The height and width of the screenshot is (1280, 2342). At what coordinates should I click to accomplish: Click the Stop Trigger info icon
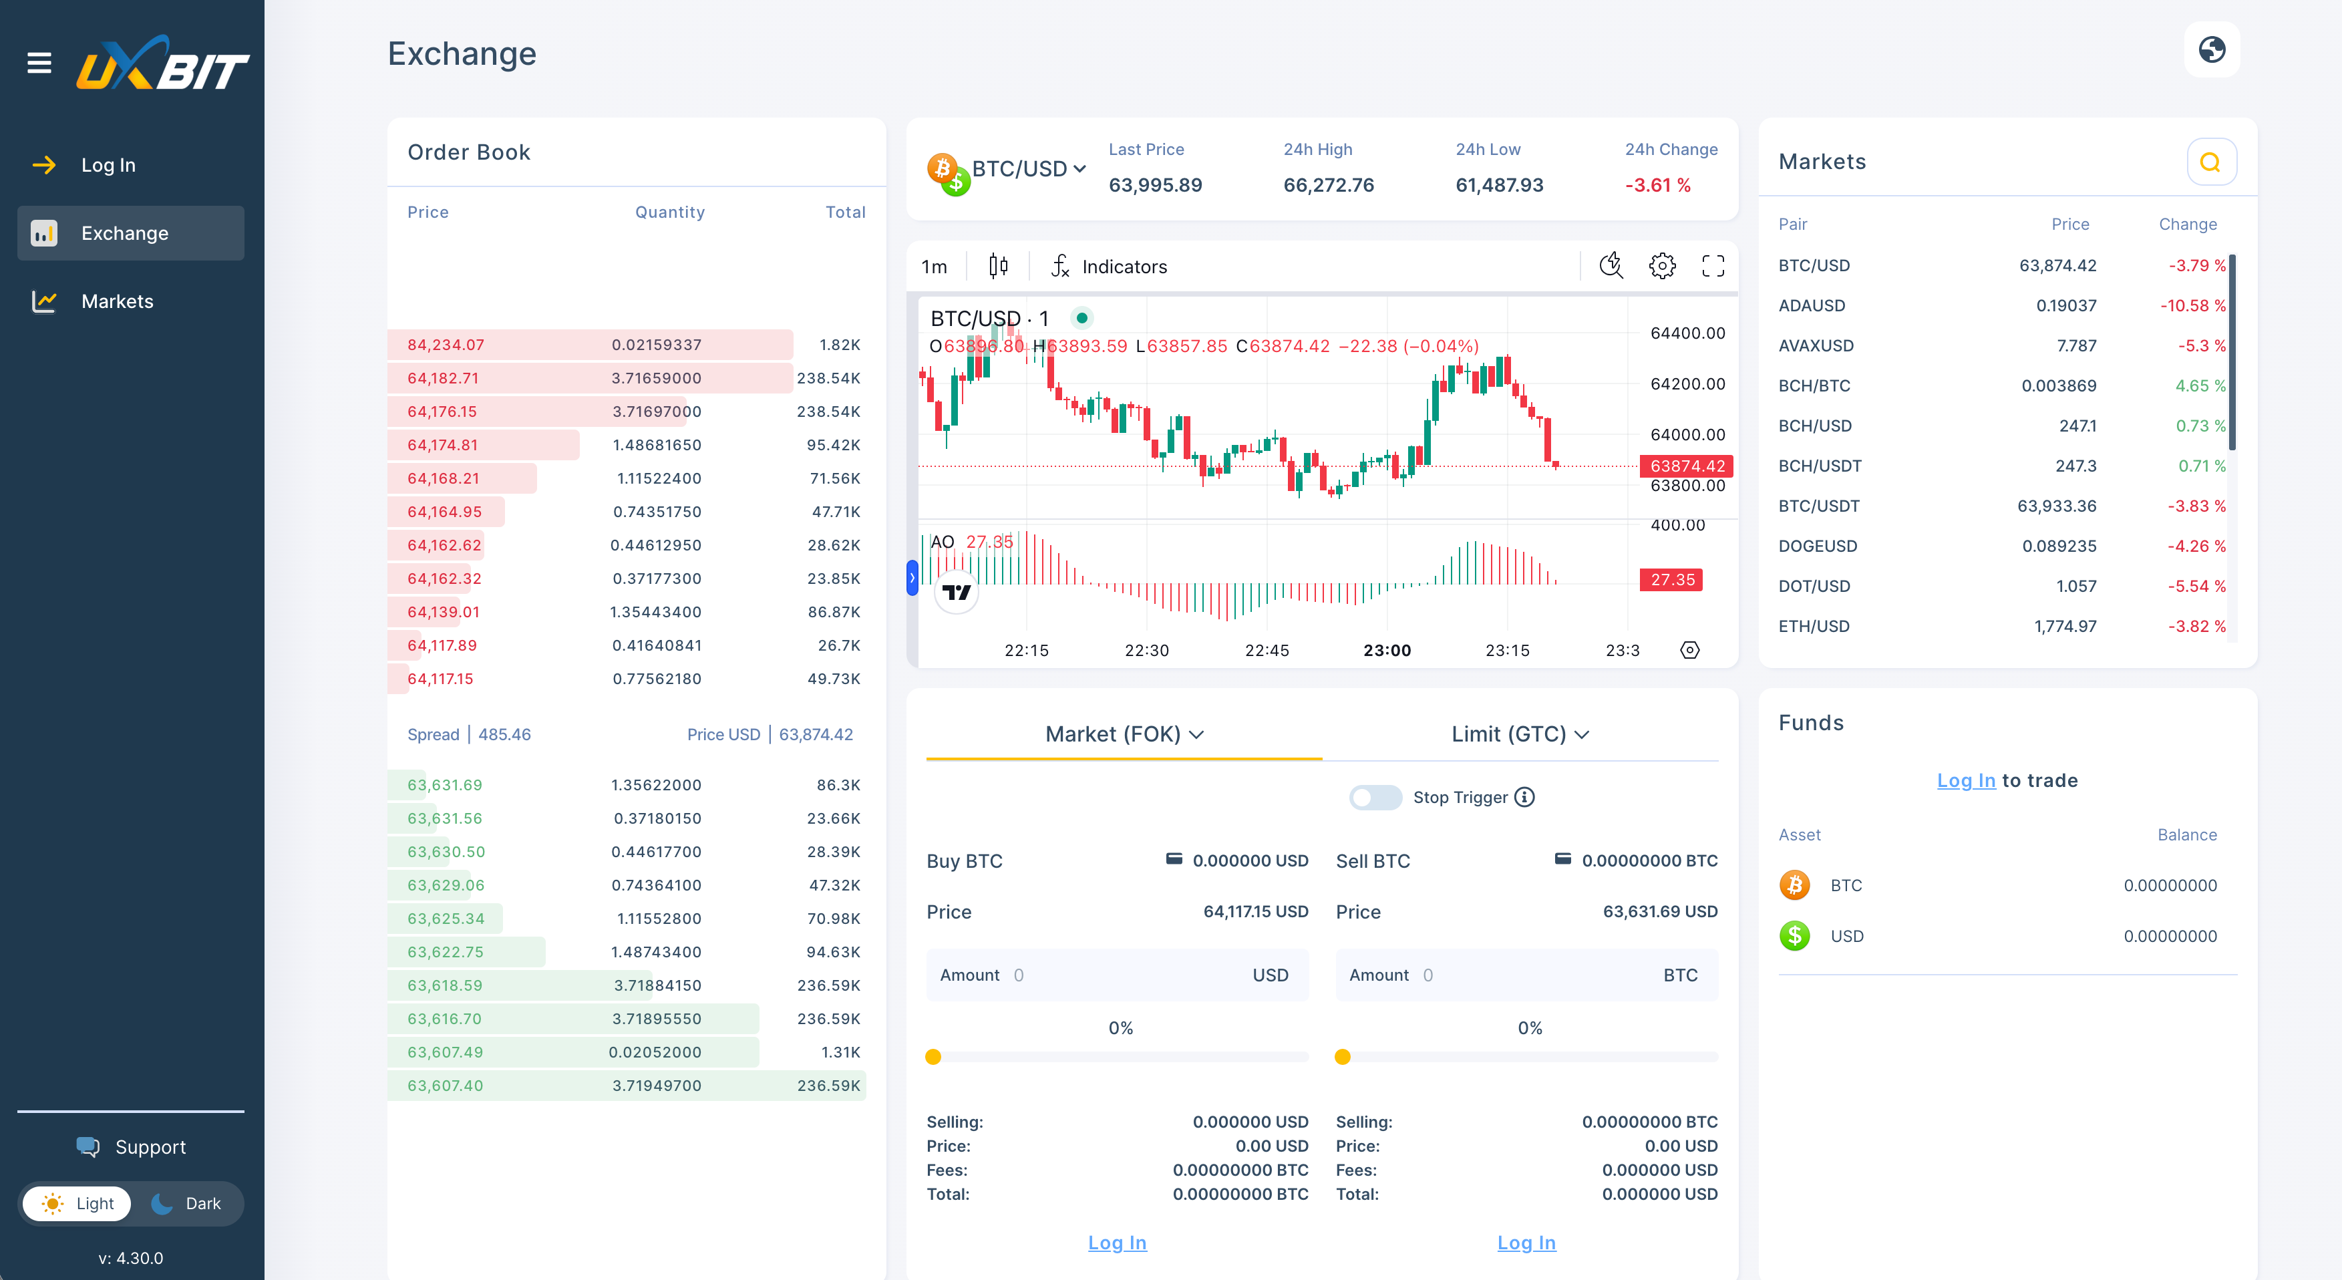pyautogui.click(x=1524, y=797)
